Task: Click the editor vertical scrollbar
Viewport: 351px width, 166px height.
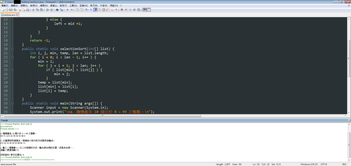Action: click(x=349, y=66)
